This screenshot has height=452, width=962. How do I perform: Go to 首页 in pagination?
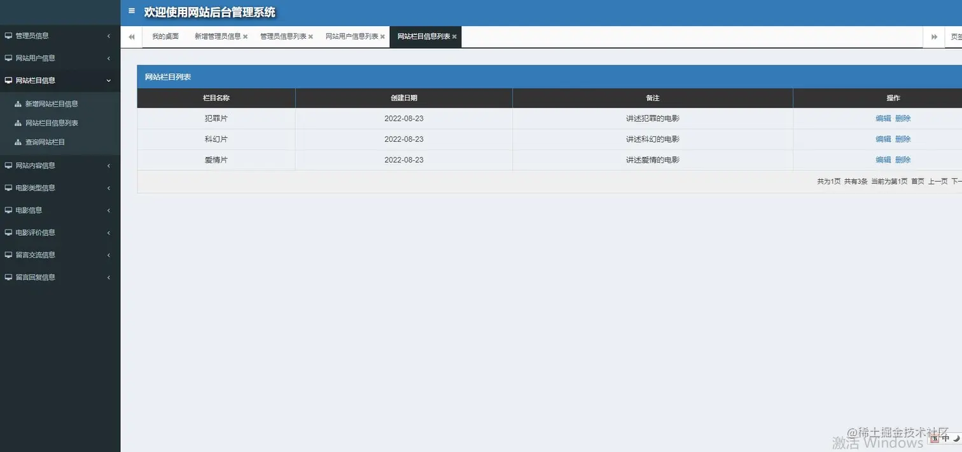coord(917,181)
